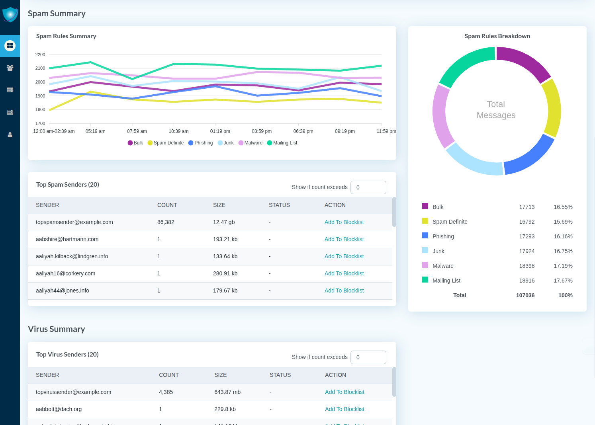Add aaliyah16@corkery.com to the blocklist
595x425 pixels.
point(344,273)
